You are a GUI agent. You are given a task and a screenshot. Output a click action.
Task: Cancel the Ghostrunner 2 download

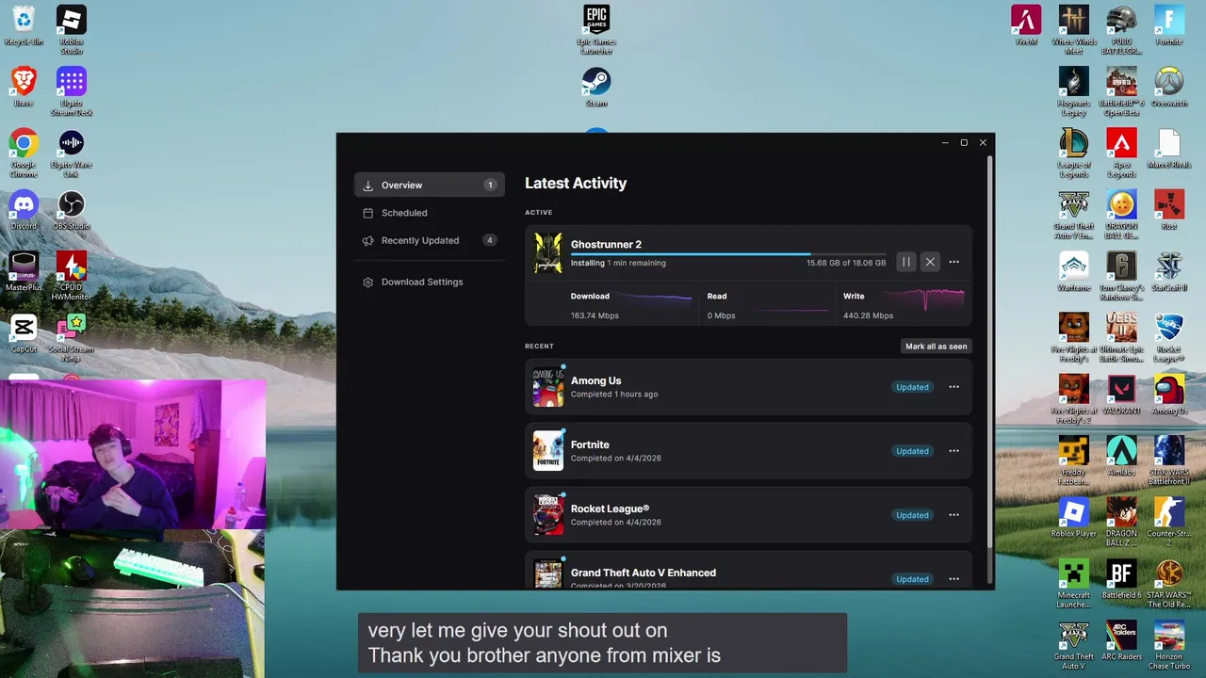(x=930, y=262)
